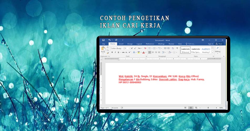Center align the paragraph text
The height and width of the screenshot is (131, 250).
point(152,52)
